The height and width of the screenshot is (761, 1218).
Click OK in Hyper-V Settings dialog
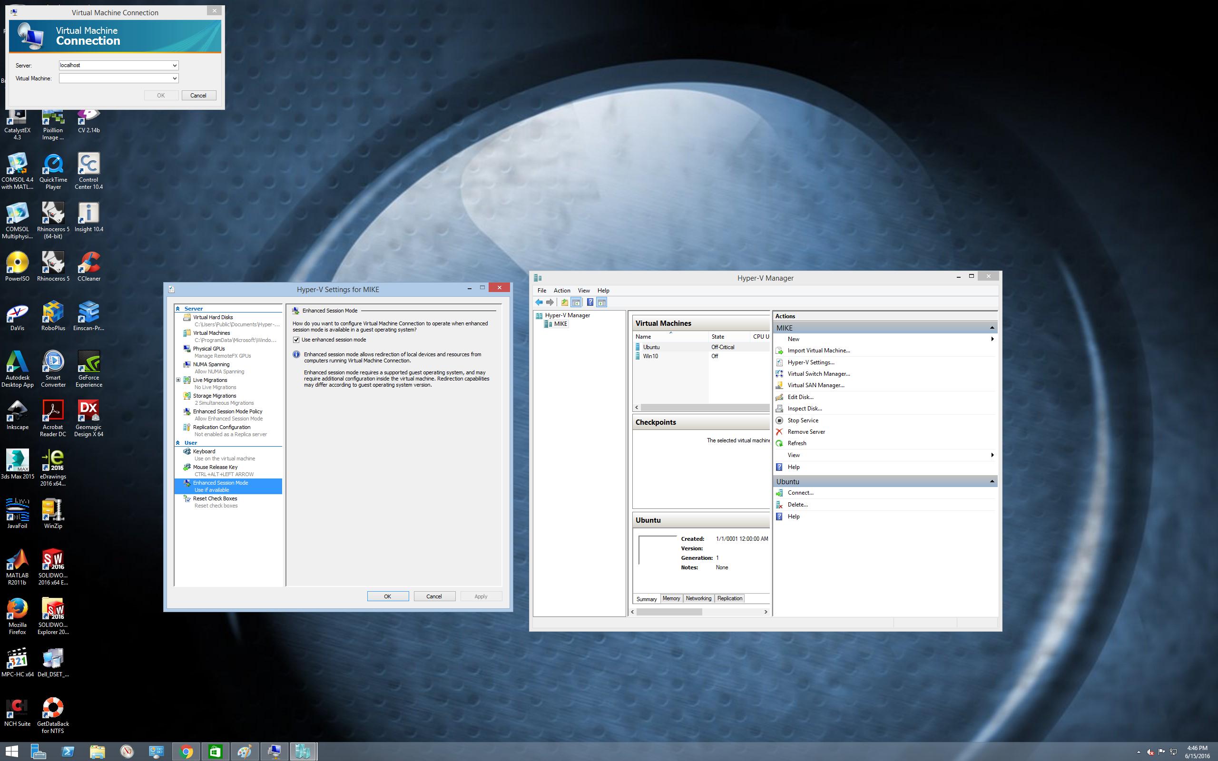pos(388,596)
